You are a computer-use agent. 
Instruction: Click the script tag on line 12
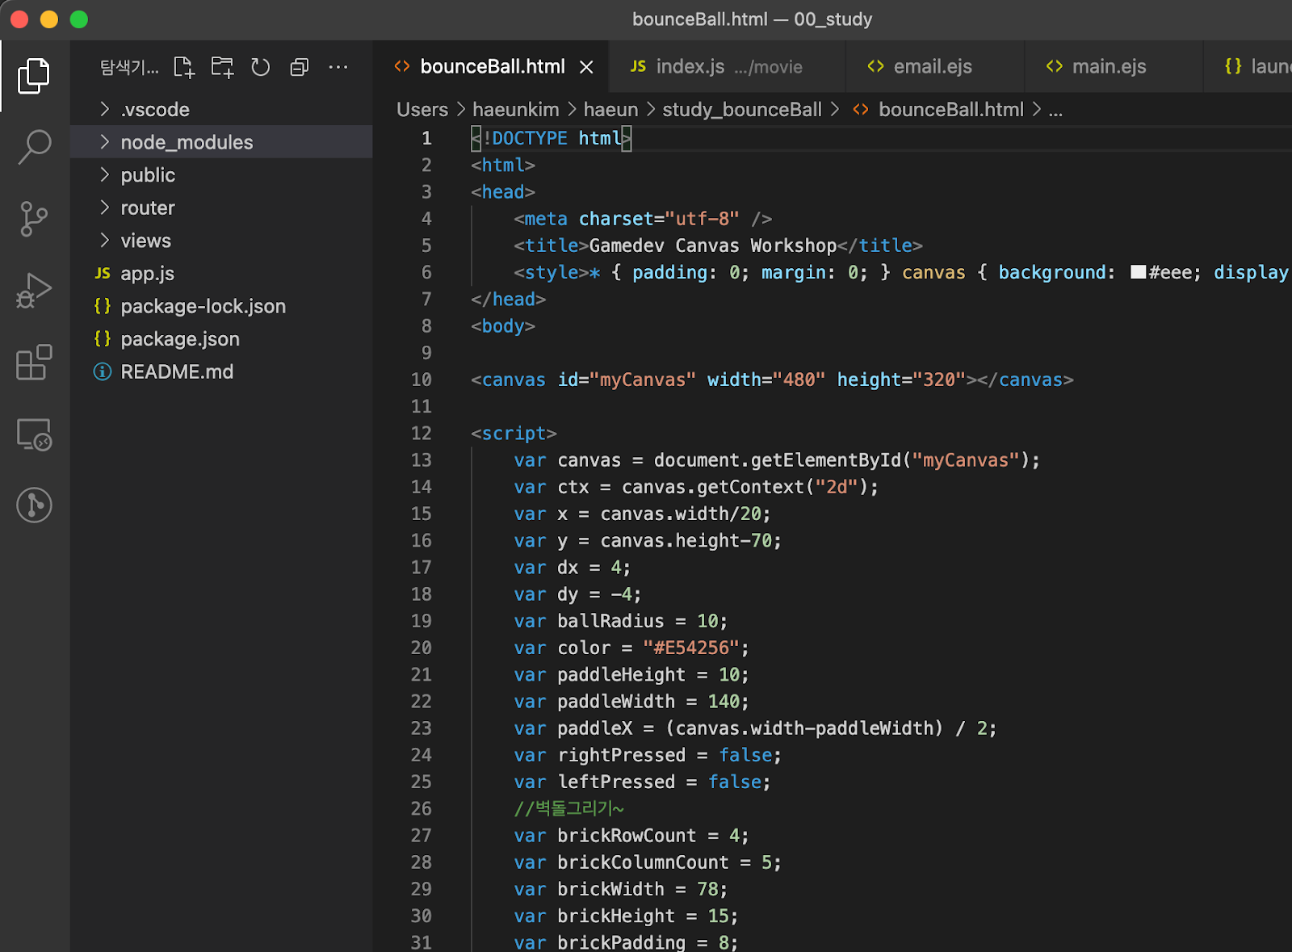[514, 434]
